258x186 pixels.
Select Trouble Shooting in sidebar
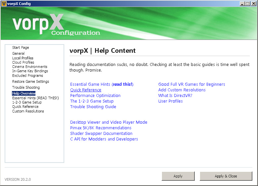[x=26, y=87]
